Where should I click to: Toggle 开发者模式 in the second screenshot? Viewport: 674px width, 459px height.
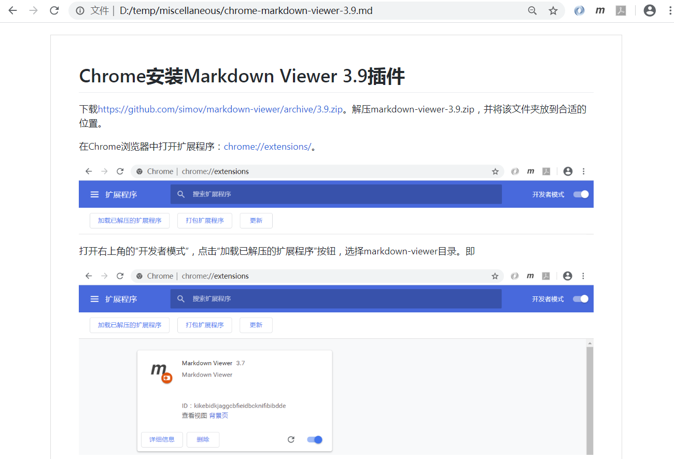click(x=581, y=298)
